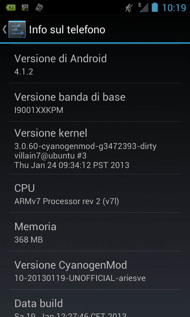
Task: Tap the 3G notification icon in status bar
Action: (25, 8)
